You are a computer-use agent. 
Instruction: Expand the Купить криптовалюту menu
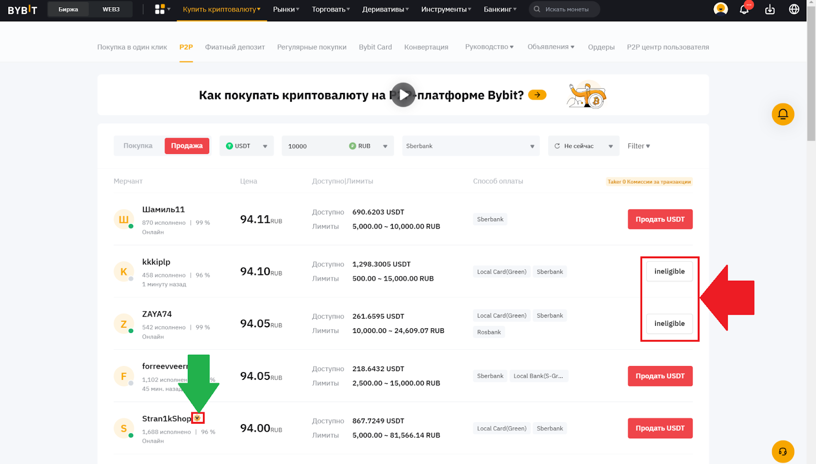(x=222, y=9)
